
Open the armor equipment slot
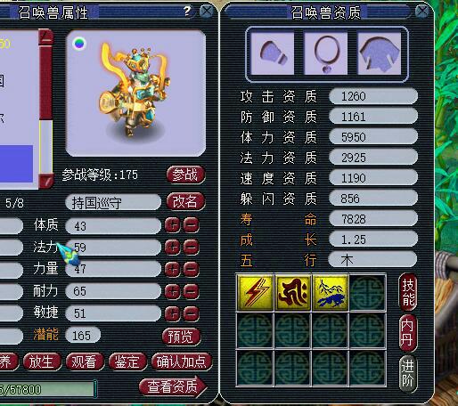pos(380,53)
